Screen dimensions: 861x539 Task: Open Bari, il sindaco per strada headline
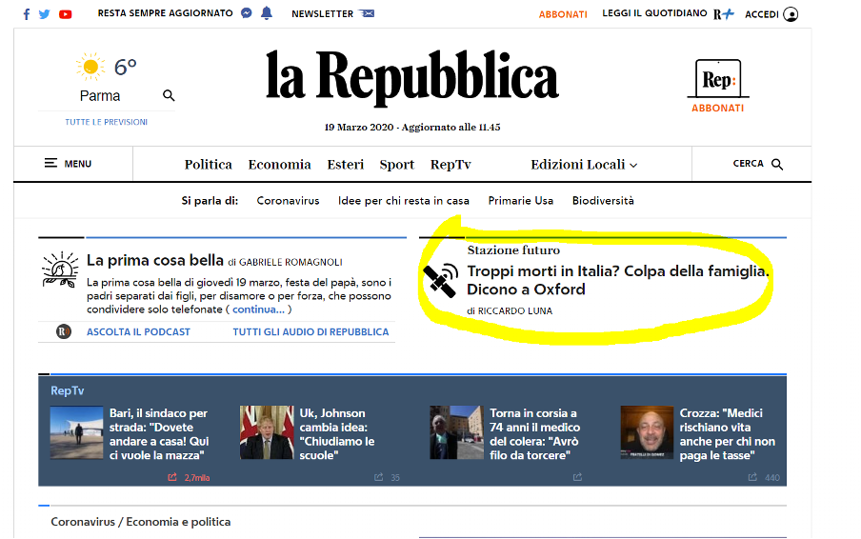tap(159, 434)
